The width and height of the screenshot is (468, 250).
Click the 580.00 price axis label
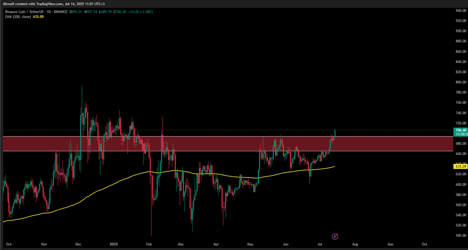[x=461, y=195]
